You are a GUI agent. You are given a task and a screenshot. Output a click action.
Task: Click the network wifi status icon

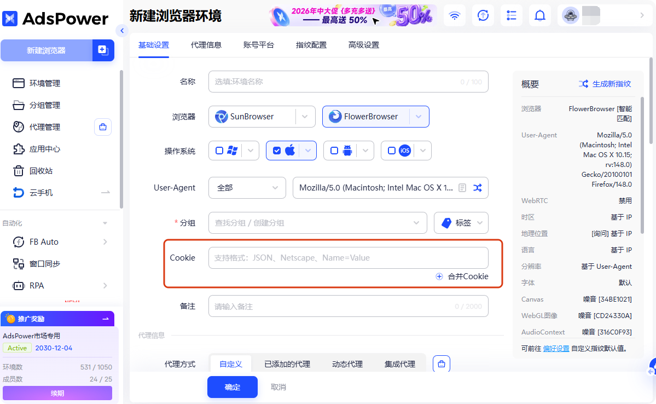pos(454,15)
